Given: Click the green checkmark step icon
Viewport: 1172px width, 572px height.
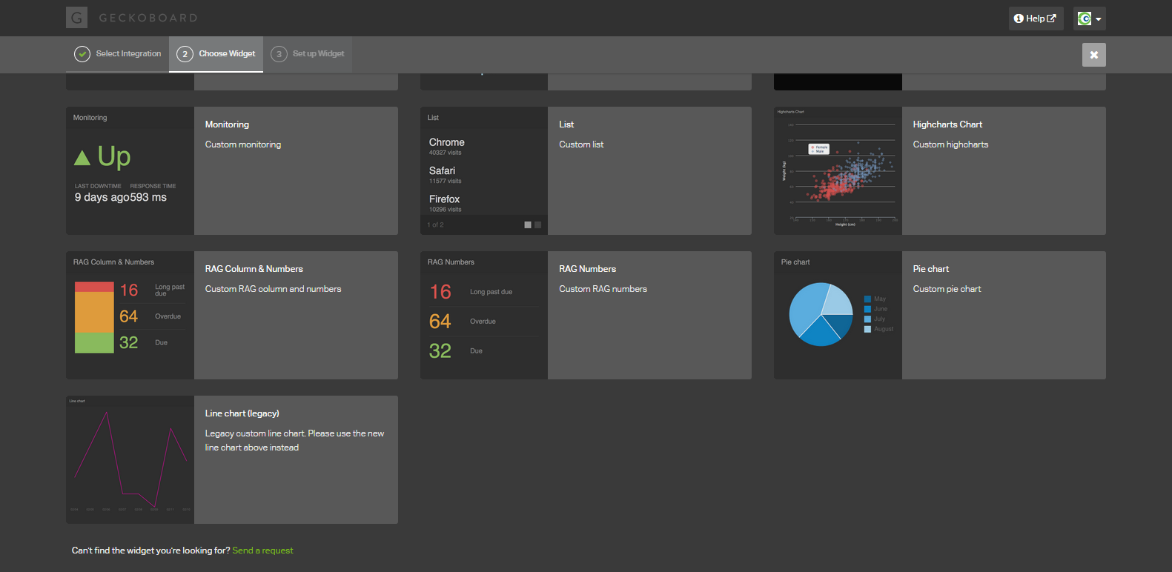Looking at the screenshot, I should [82, 54].
